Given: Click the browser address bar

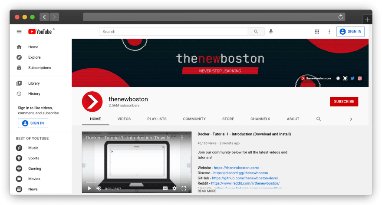Looking at the screenshot, I should [x=214, y=17].
